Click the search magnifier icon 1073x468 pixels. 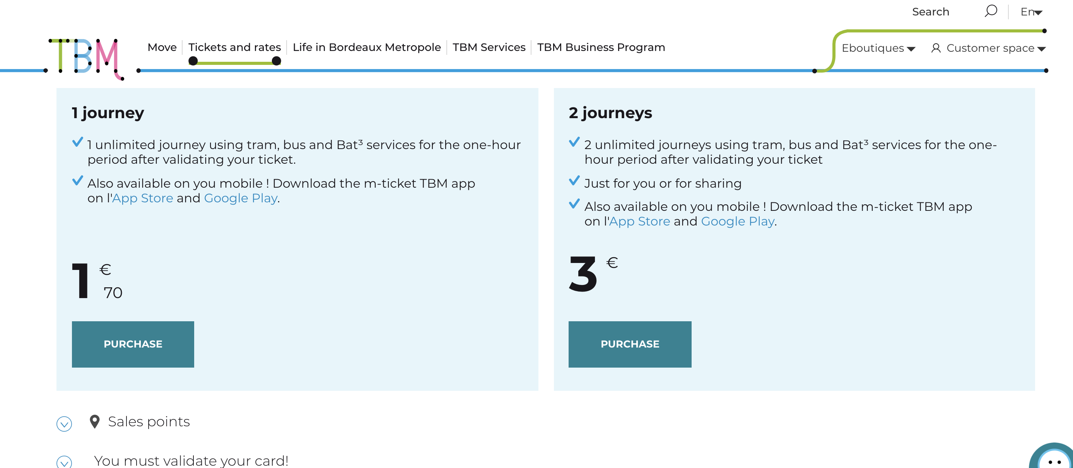click(991, 11)
